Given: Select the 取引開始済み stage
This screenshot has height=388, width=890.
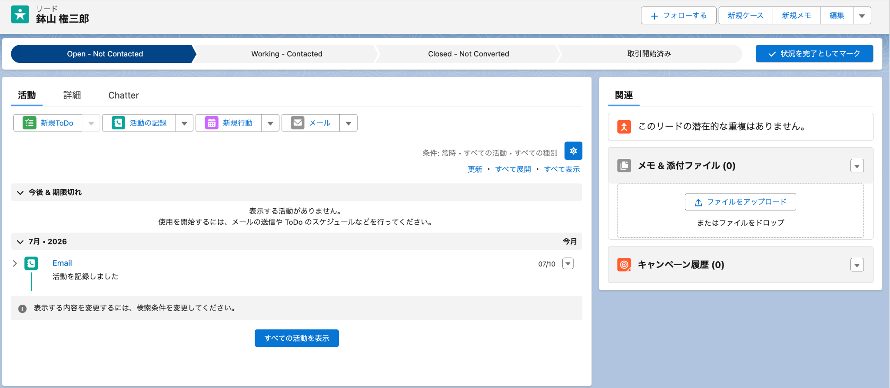Looking at the screenshot, I should tap(649, 54).
